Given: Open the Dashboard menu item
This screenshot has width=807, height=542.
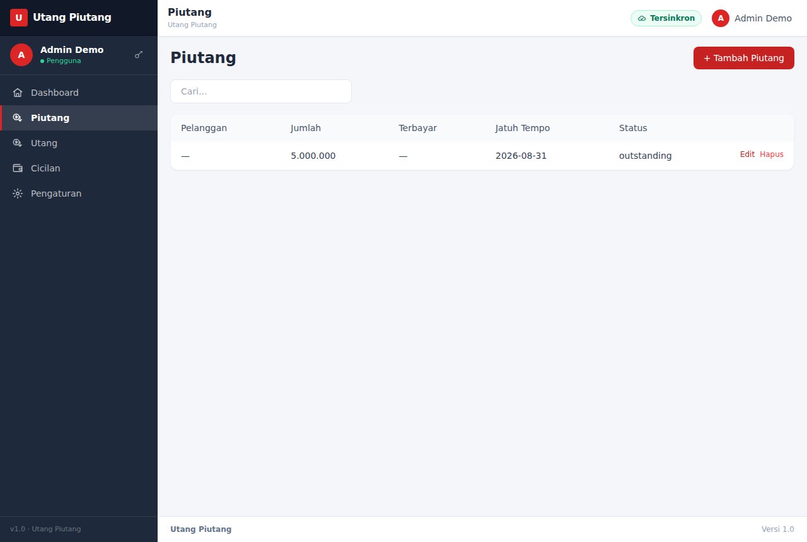Looking at the screenshot, I should coord(79,93).
